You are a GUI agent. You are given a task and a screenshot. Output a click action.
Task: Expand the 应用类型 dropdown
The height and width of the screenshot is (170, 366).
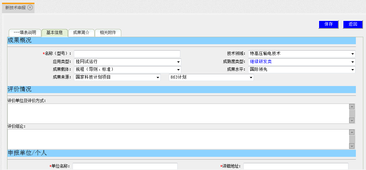(127, 62)
